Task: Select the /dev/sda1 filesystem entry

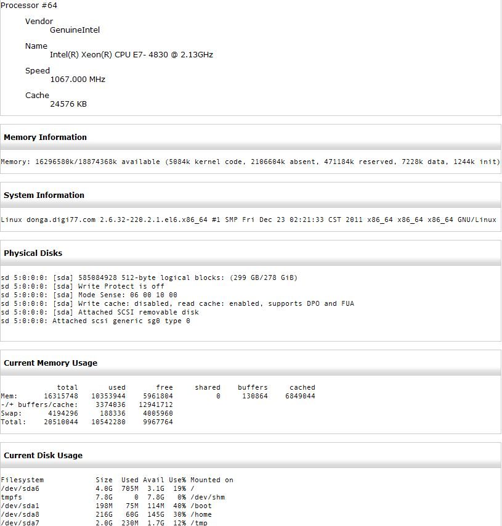Action: tap(20, 506)
